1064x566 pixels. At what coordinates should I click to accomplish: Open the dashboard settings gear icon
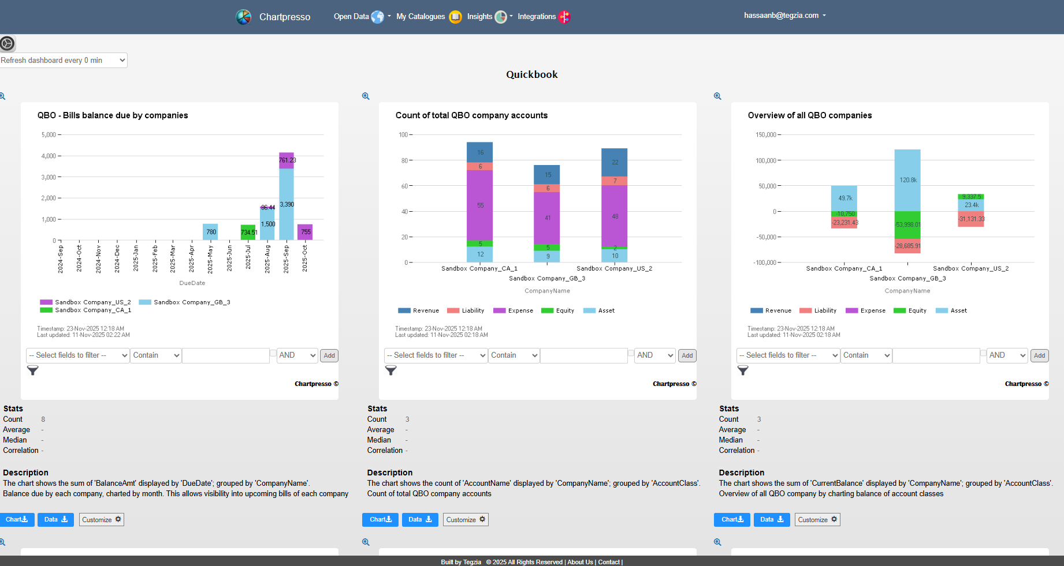click(7, 43)
